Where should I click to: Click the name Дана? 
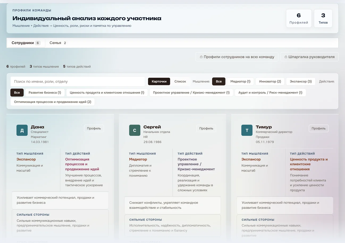[x=37, y=127]
